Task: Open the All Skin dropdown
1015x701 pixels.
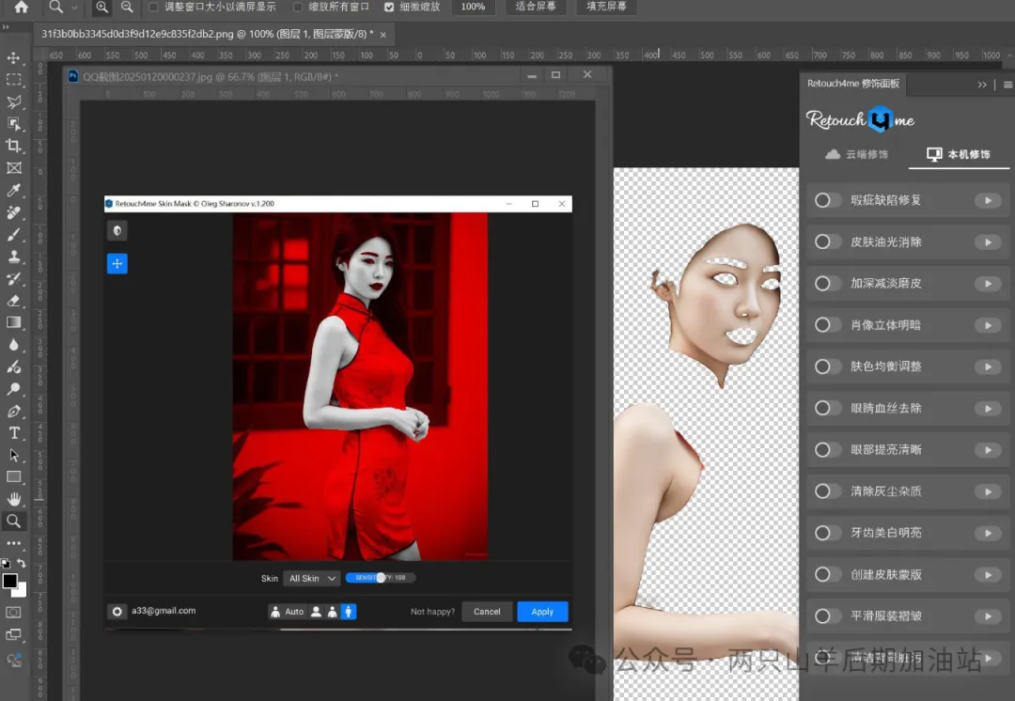Action: (313, 579)
